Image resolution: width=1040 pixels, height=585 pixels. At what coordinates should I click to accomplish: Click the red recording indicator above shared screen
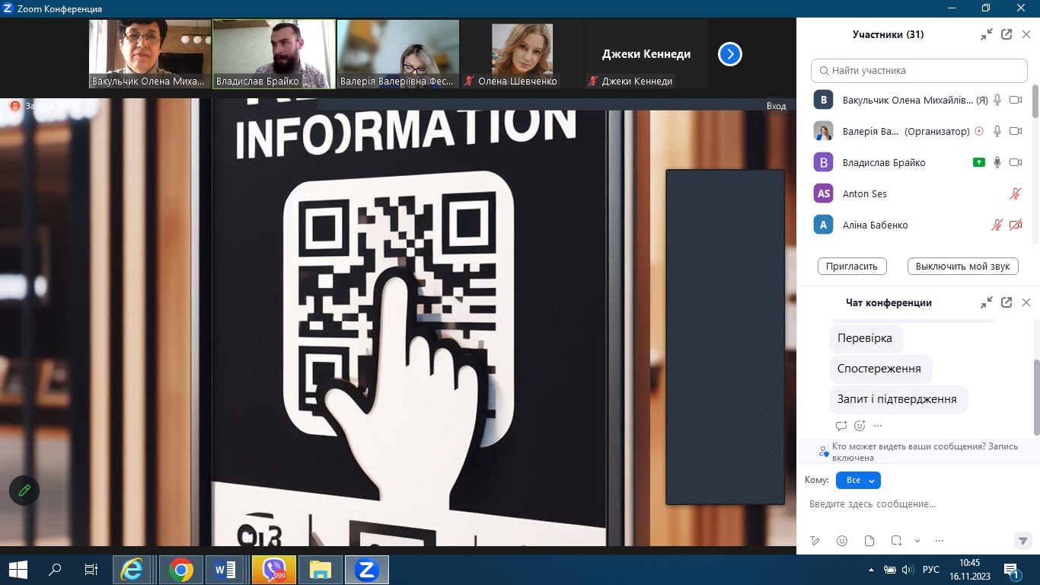click(14, 106)
